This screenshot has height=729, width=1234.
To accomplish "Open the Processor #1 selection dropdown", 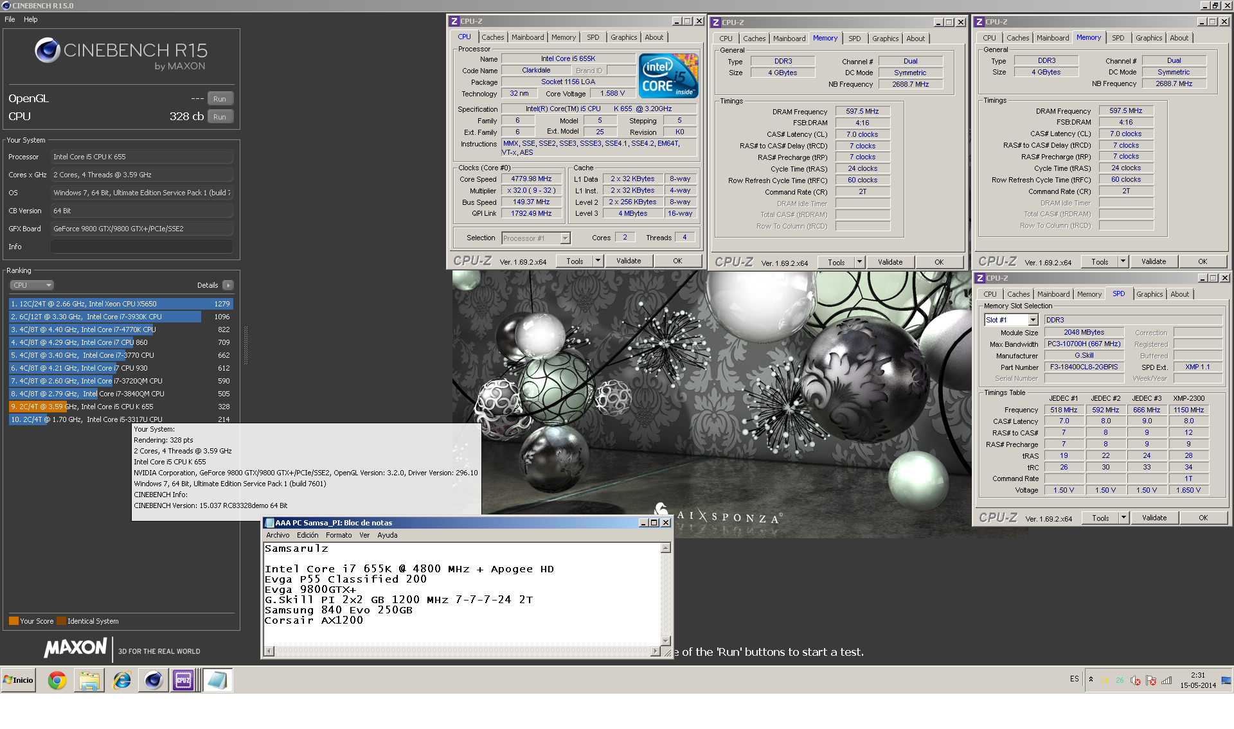I will 535,238.
